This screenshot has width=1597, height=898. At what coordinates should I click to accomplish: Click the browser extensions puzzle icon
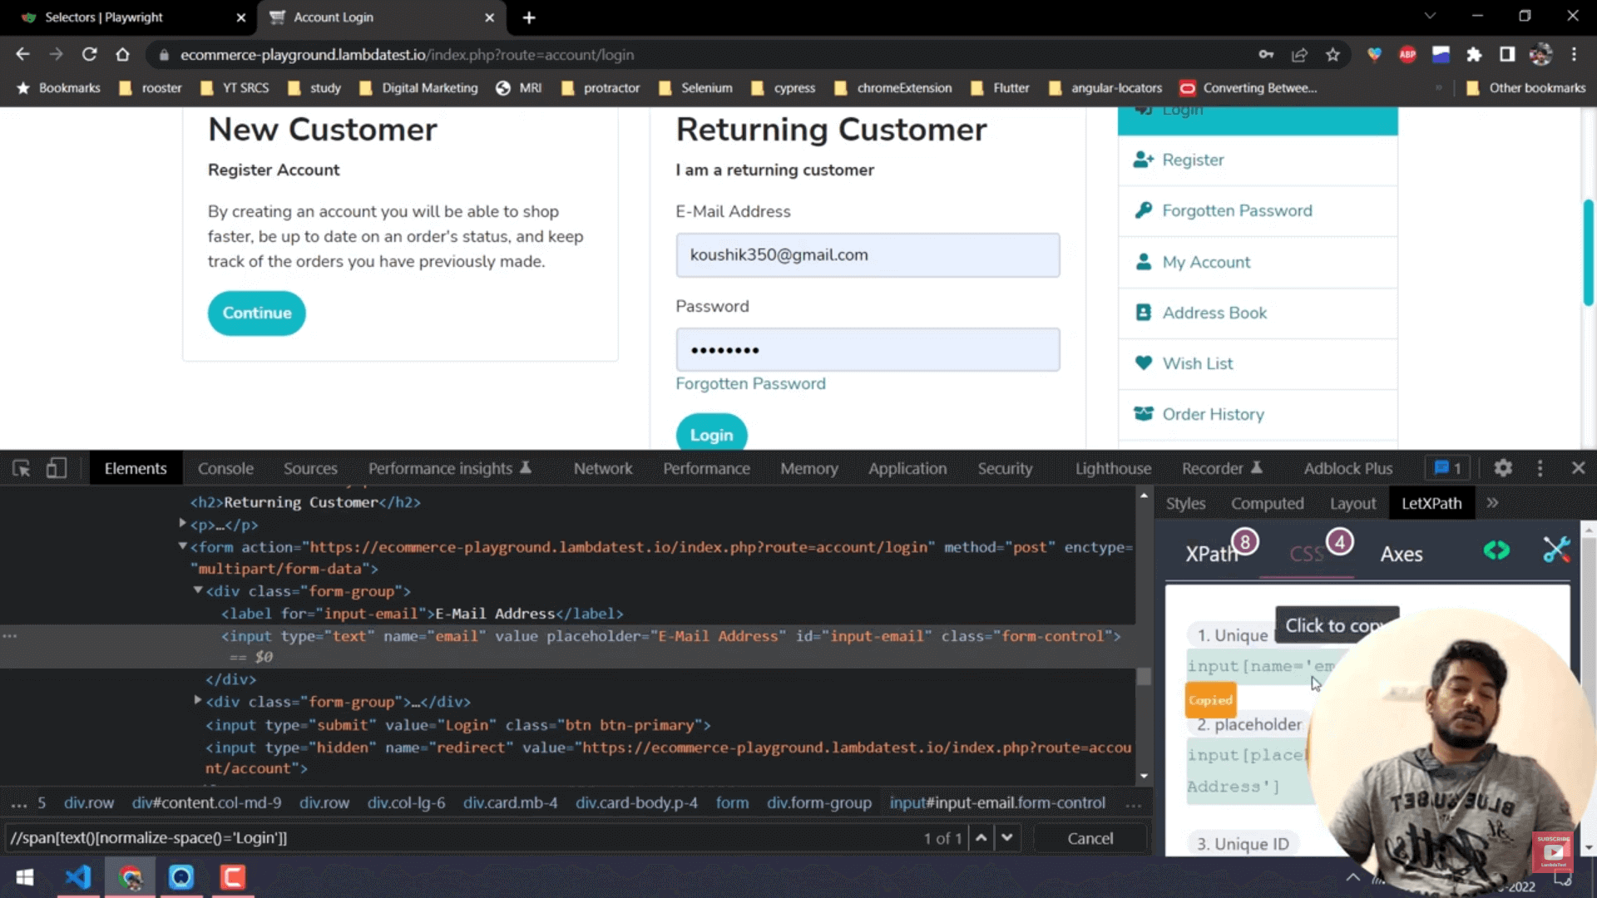pyautogui.click(x=1475, y=55)
